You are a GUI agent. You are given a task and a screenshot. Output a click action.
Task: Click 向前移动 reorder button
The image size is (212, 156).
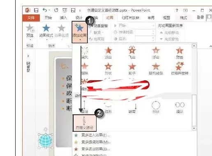click(x=169, y=33)
